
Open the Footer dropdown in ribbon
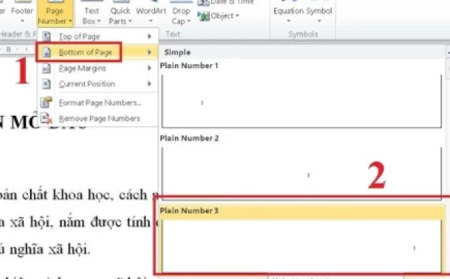pos(22,13)
